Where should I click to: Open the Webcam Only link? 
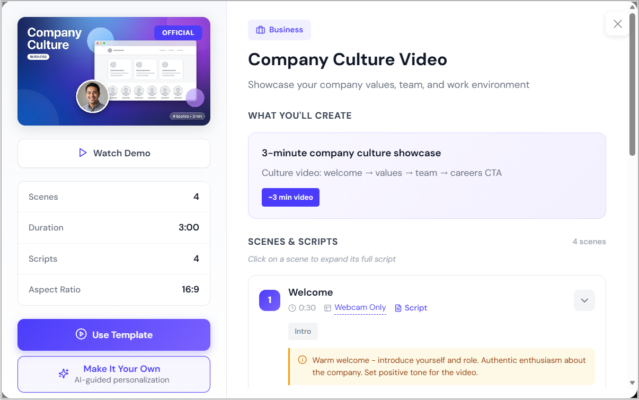pos(360,307)
